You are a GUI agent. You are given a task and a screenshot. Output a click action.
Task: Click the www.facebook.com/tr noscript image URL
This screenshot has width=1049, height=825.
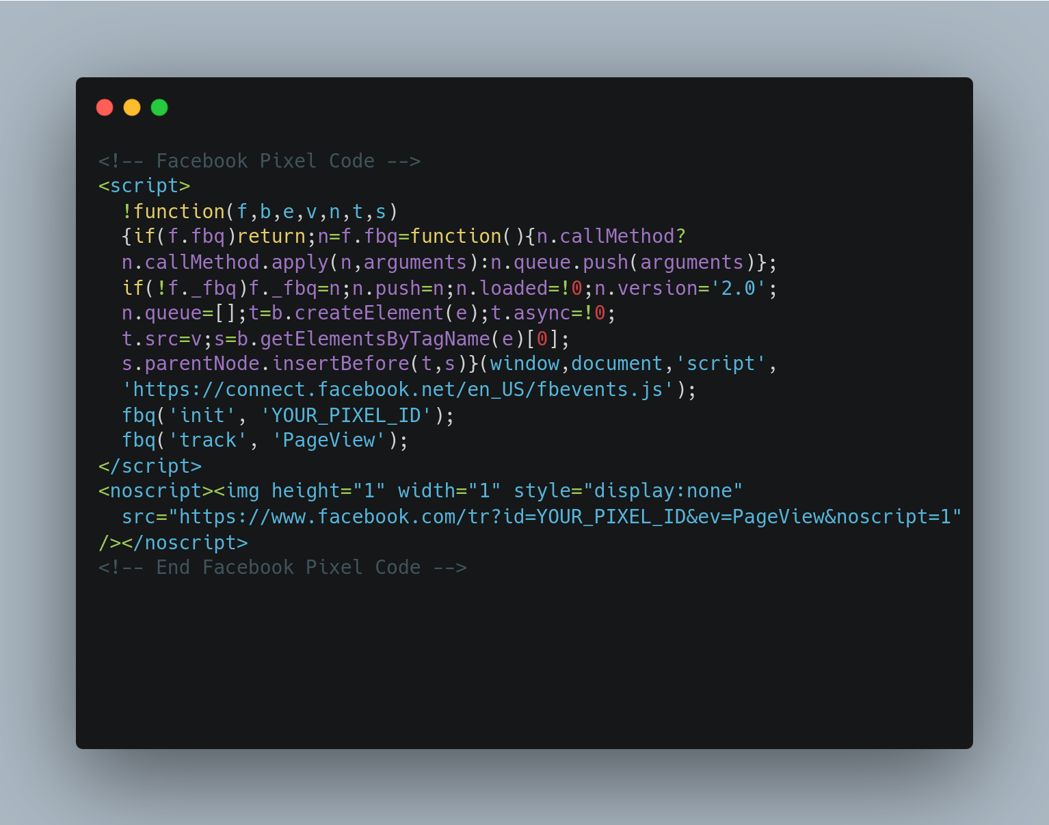pyautogui.click(x=570, y=516)
